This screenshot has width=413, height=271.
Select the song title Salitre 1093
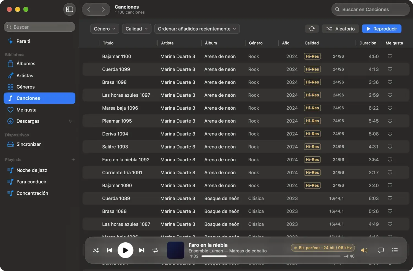(115, 147)
